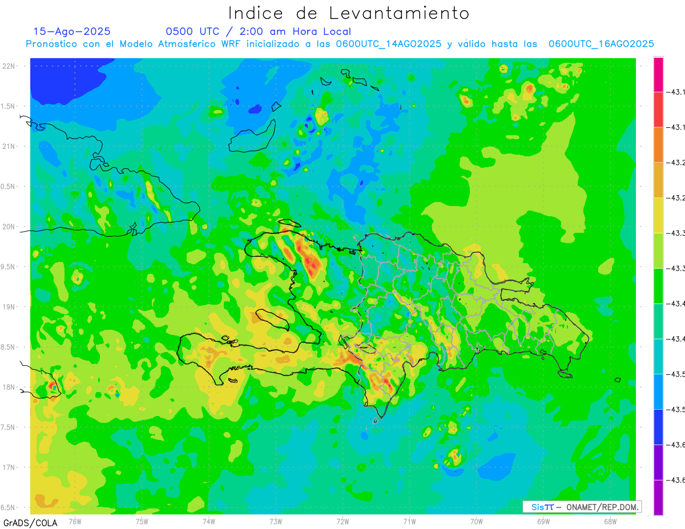Screen dimensions: 685x529
Task: Click the 68W longitude label
Action: pos(610,522)
